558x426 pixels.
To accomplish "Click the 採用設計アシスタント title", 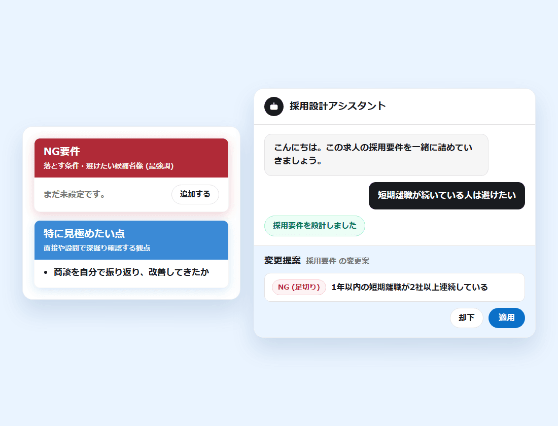I will pos(337,106).
